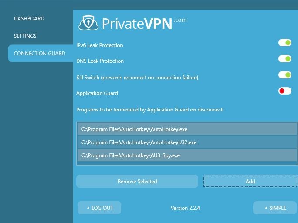Click the PrivateVPN.com title text
The height and width of the screenshot is (223, 298).
(145, 24)
